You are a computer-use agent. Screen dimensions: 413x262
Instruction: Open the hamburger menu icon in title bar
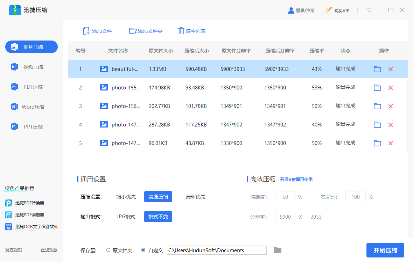(369, 10)
